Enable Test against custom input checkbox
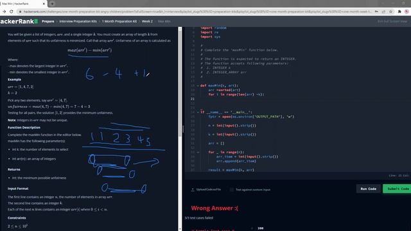The width and height of the screenshot is (411, 231). point(232,189)
